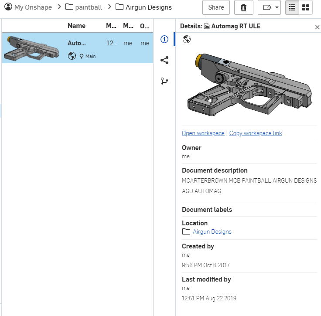Click the Open workspace link

click(x=203, y=133)
